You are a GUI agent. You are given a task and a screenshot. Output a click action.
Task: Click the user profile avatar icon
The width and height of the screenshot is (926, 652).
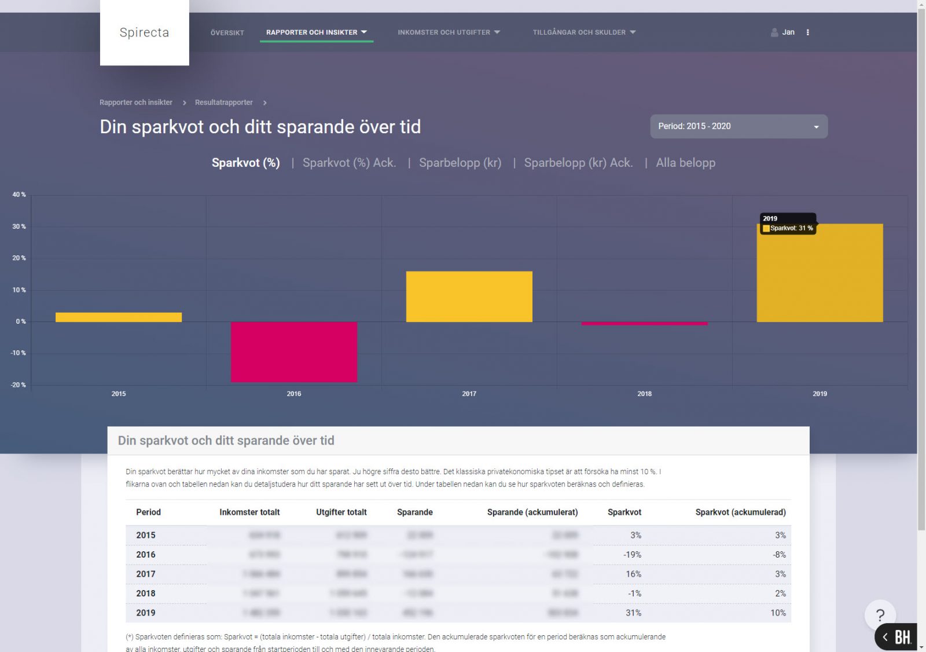774,32
